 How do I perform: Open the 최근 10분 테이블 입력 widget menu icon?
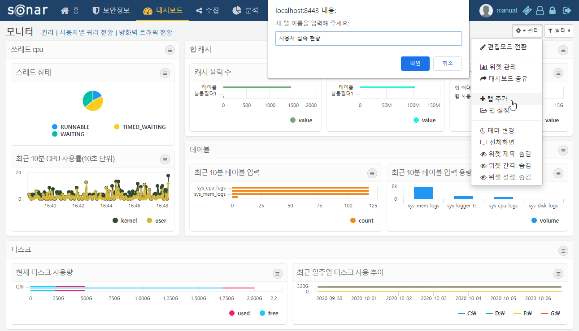click(x=372, y=173)
